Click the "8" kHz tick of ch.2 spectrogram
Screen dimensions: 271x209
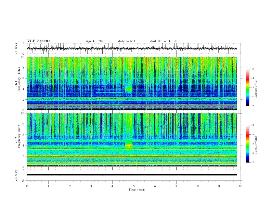pos(24,124)
